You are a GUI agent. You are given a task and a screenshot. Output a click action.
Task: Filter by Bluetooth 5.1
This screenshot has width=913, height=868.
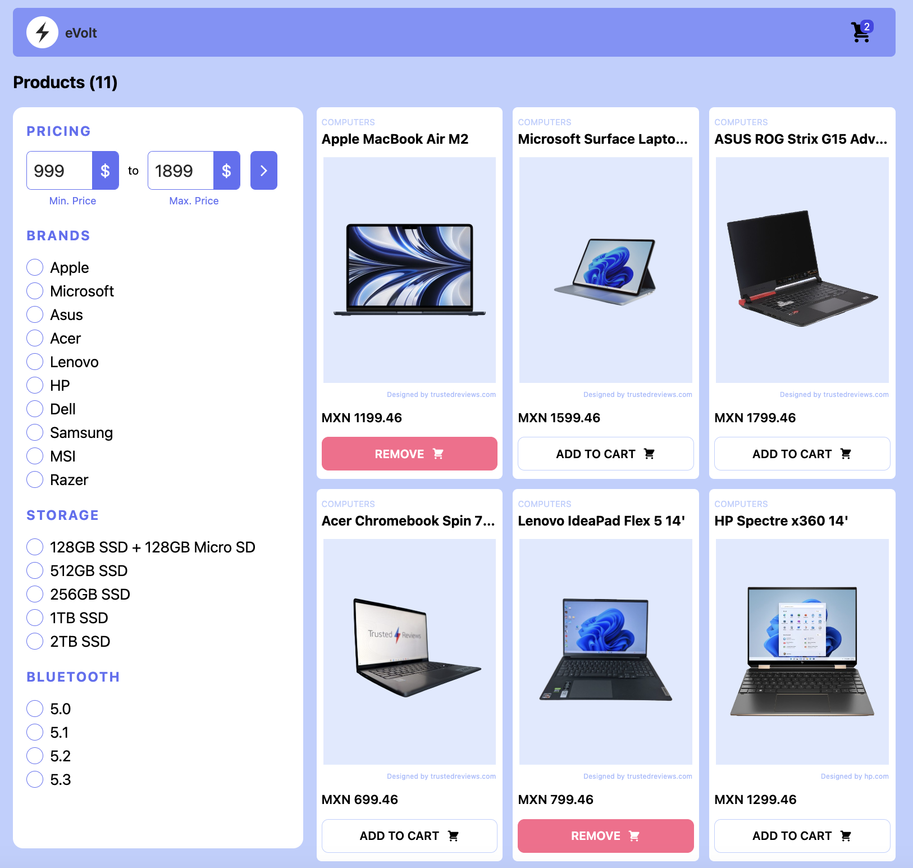click(35, 732)
